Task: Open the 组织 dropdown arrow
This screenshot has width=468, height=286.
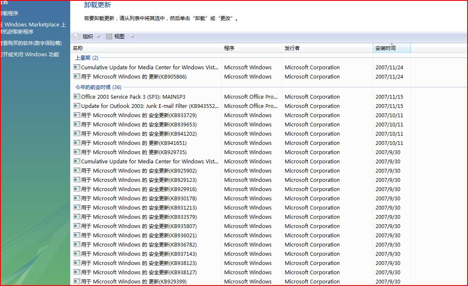Action: coord(98,37)
